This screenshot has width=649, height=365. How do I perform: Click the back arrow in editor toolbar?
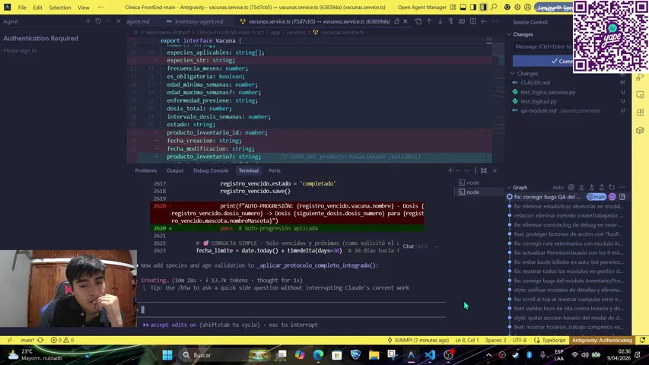(x=484, y=21)
